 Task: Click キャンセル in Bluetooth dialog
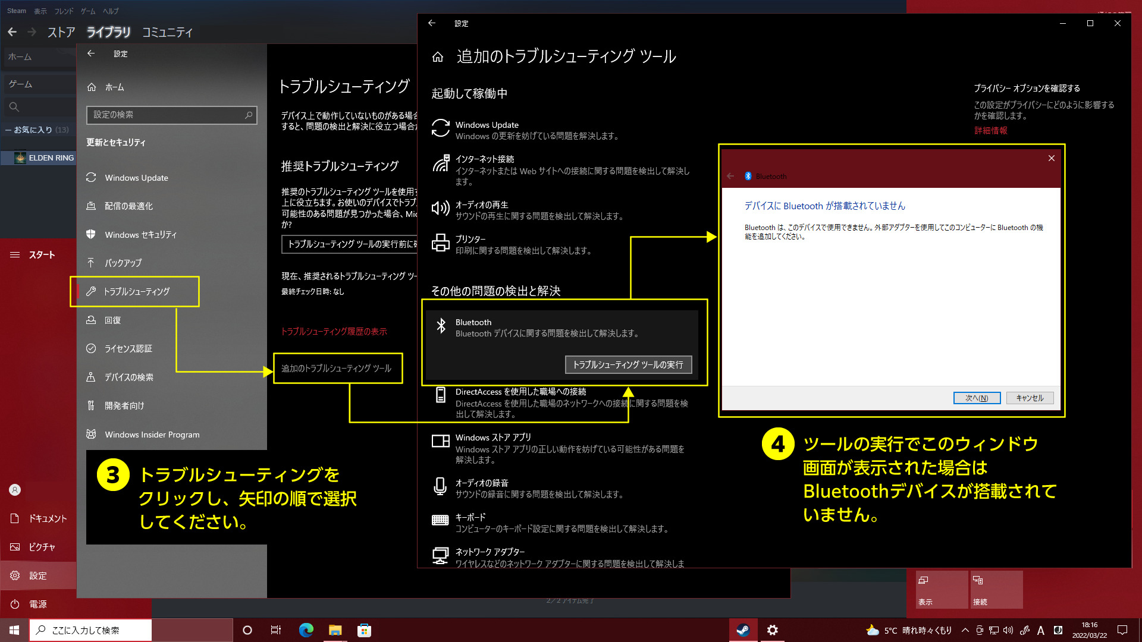pyautogui.click(x=1030, y=398)
